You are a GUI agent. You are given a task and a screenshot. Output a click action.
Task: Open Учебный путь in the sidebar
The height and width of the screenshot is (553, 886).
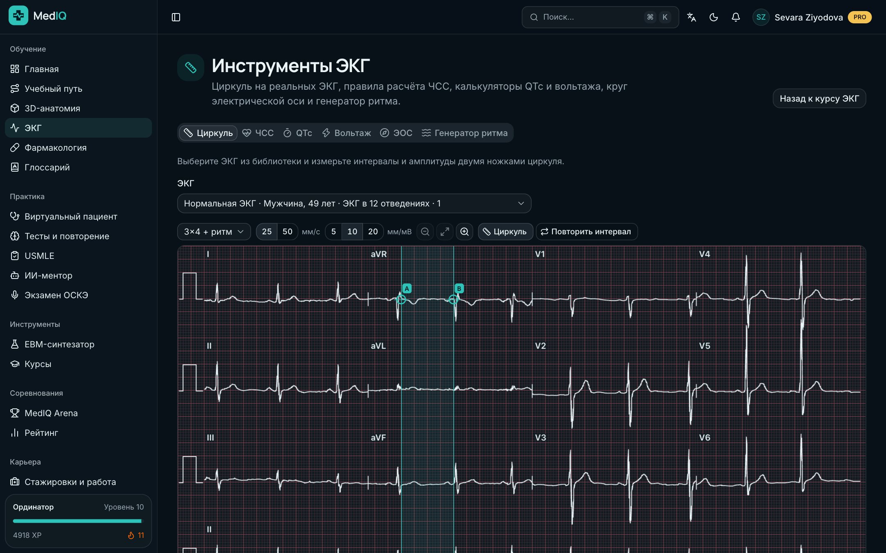point(78,88)
